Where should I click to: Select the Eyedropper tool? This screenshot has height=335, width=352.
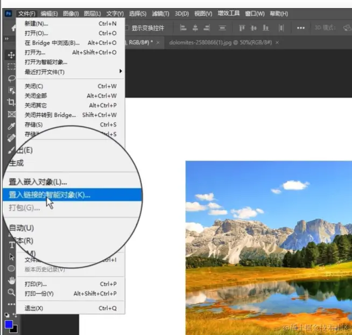point(11,126)
